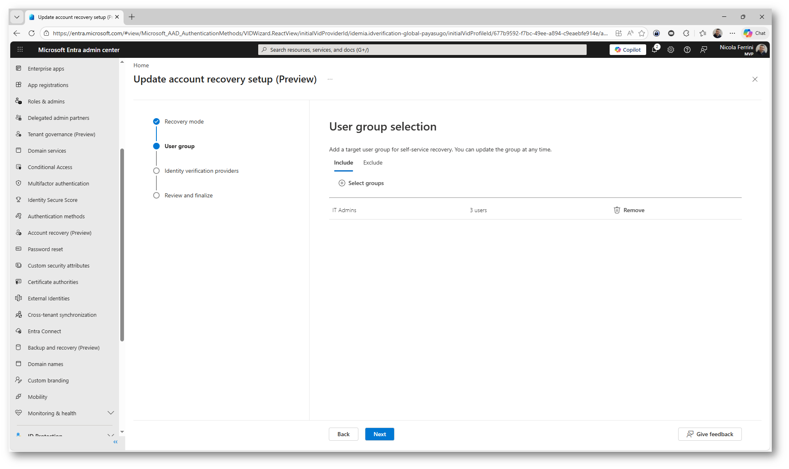Click the trash Remove icon for IT Admins
This screenshot has height=469, width=789.
[x=617, y=210]
